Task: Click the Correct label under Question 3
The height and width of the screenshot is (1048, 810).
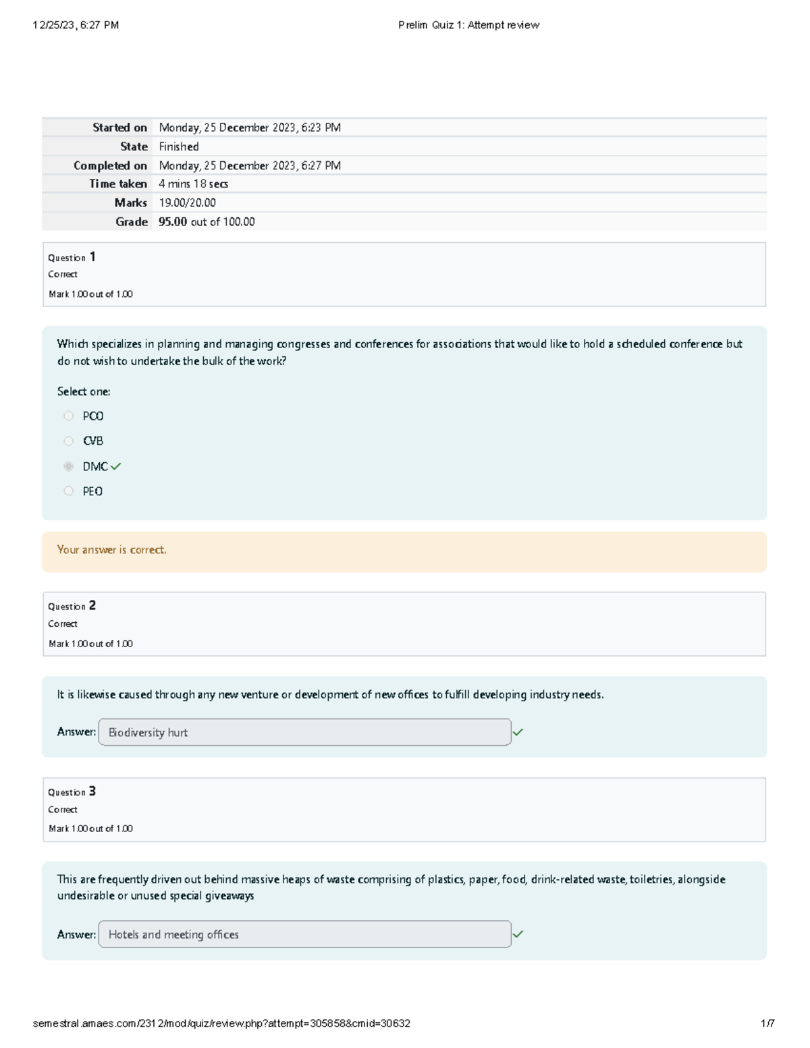Action: click(63, 809)
